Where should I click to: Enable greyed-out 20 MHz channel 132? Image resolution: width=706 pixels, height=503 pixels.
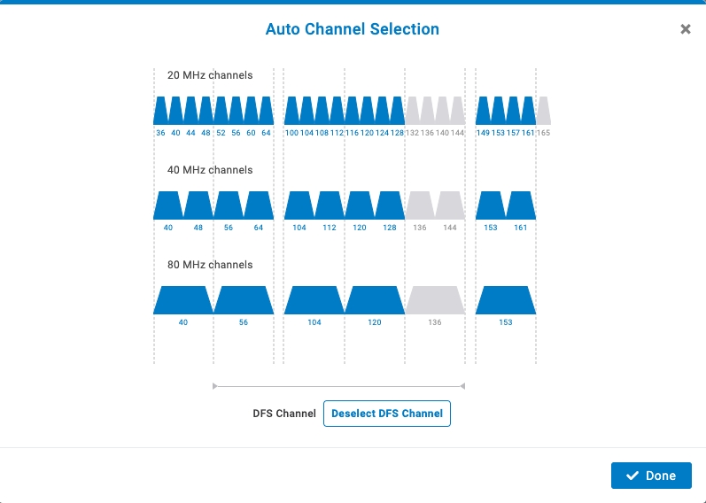(x=413, y=111)
